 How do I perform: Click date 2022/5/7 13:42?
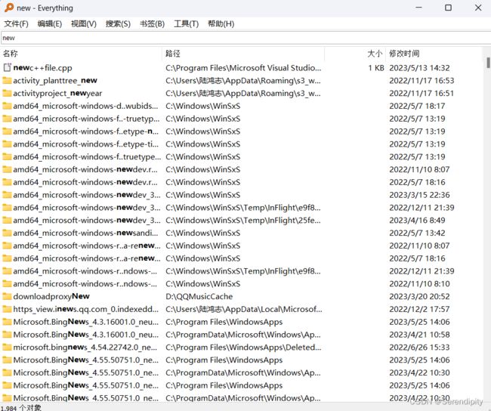point(417,233)
